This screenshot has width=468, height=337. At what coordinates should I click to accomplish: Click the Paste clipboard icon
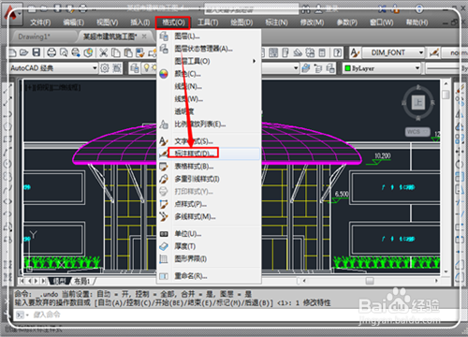click(128, 52)
